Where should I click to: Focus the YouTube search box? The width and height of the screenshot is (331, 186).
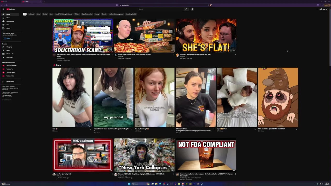coord(161,9)
